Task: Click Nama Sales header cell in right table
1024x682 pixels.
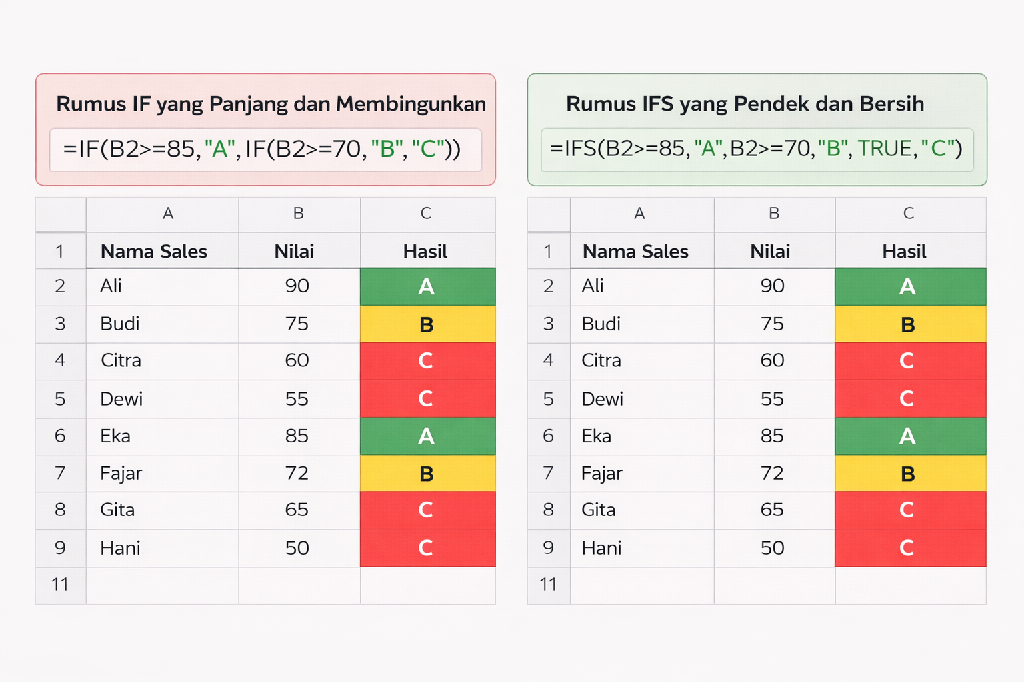Action: coord(641,252)
